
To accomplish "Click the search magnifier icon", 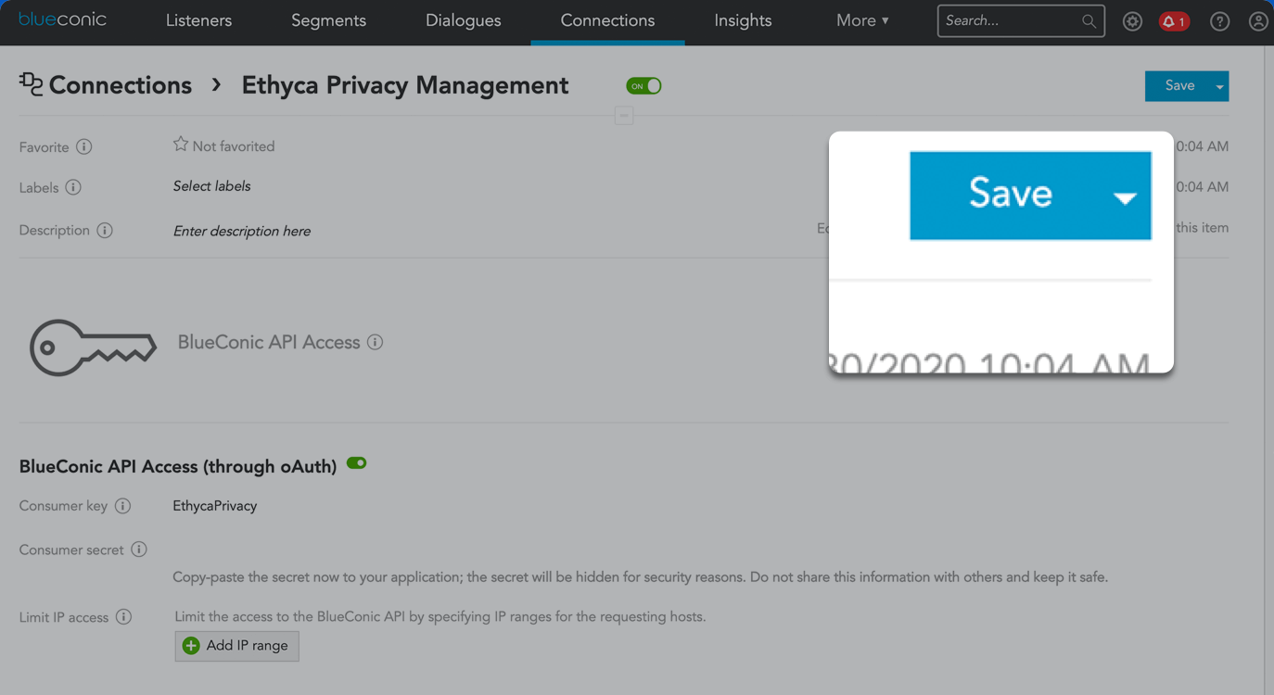I will 1089,21.
